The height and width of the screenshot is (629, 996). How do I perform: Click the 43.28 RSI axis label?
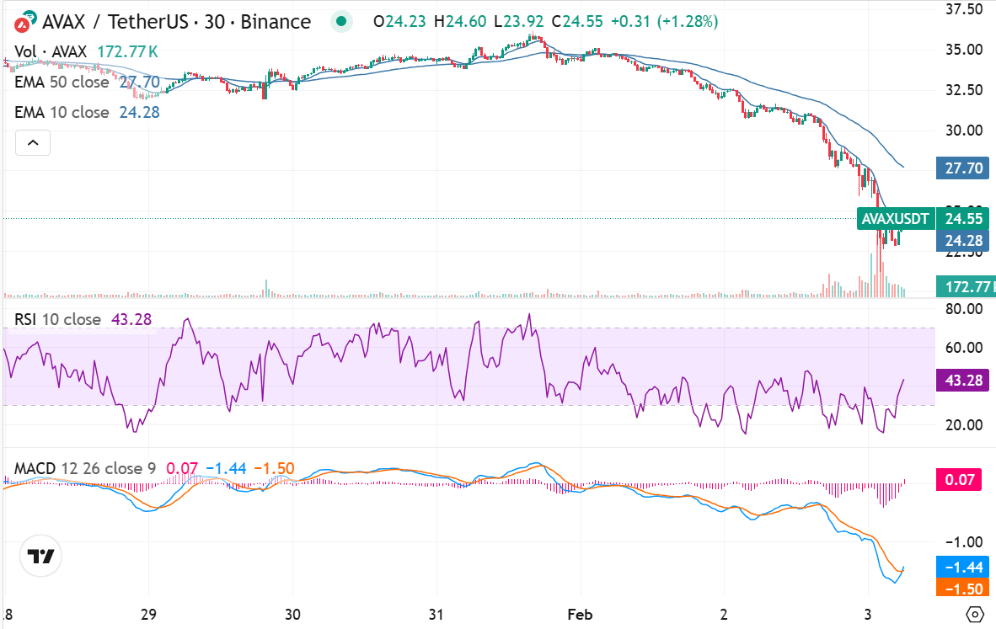963,381
